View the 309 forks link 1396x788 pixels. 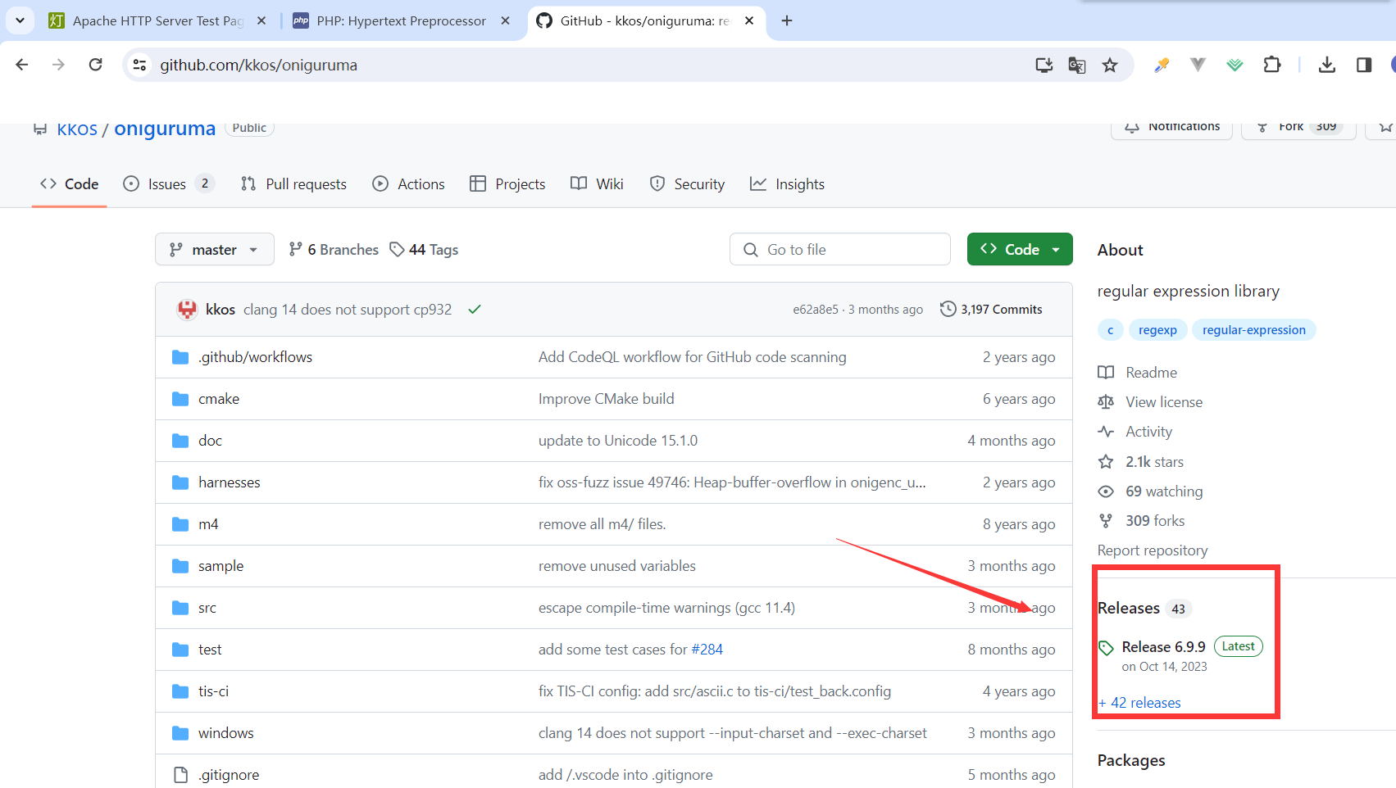[1141, 521]
